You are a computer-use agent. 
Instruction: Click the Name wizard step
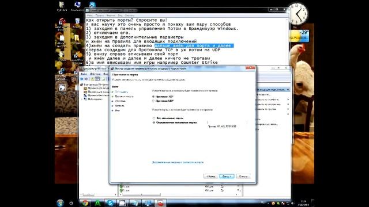(x=117, y=110)
